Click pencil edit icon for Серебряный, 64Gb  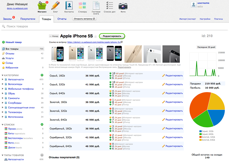point(163,146)
